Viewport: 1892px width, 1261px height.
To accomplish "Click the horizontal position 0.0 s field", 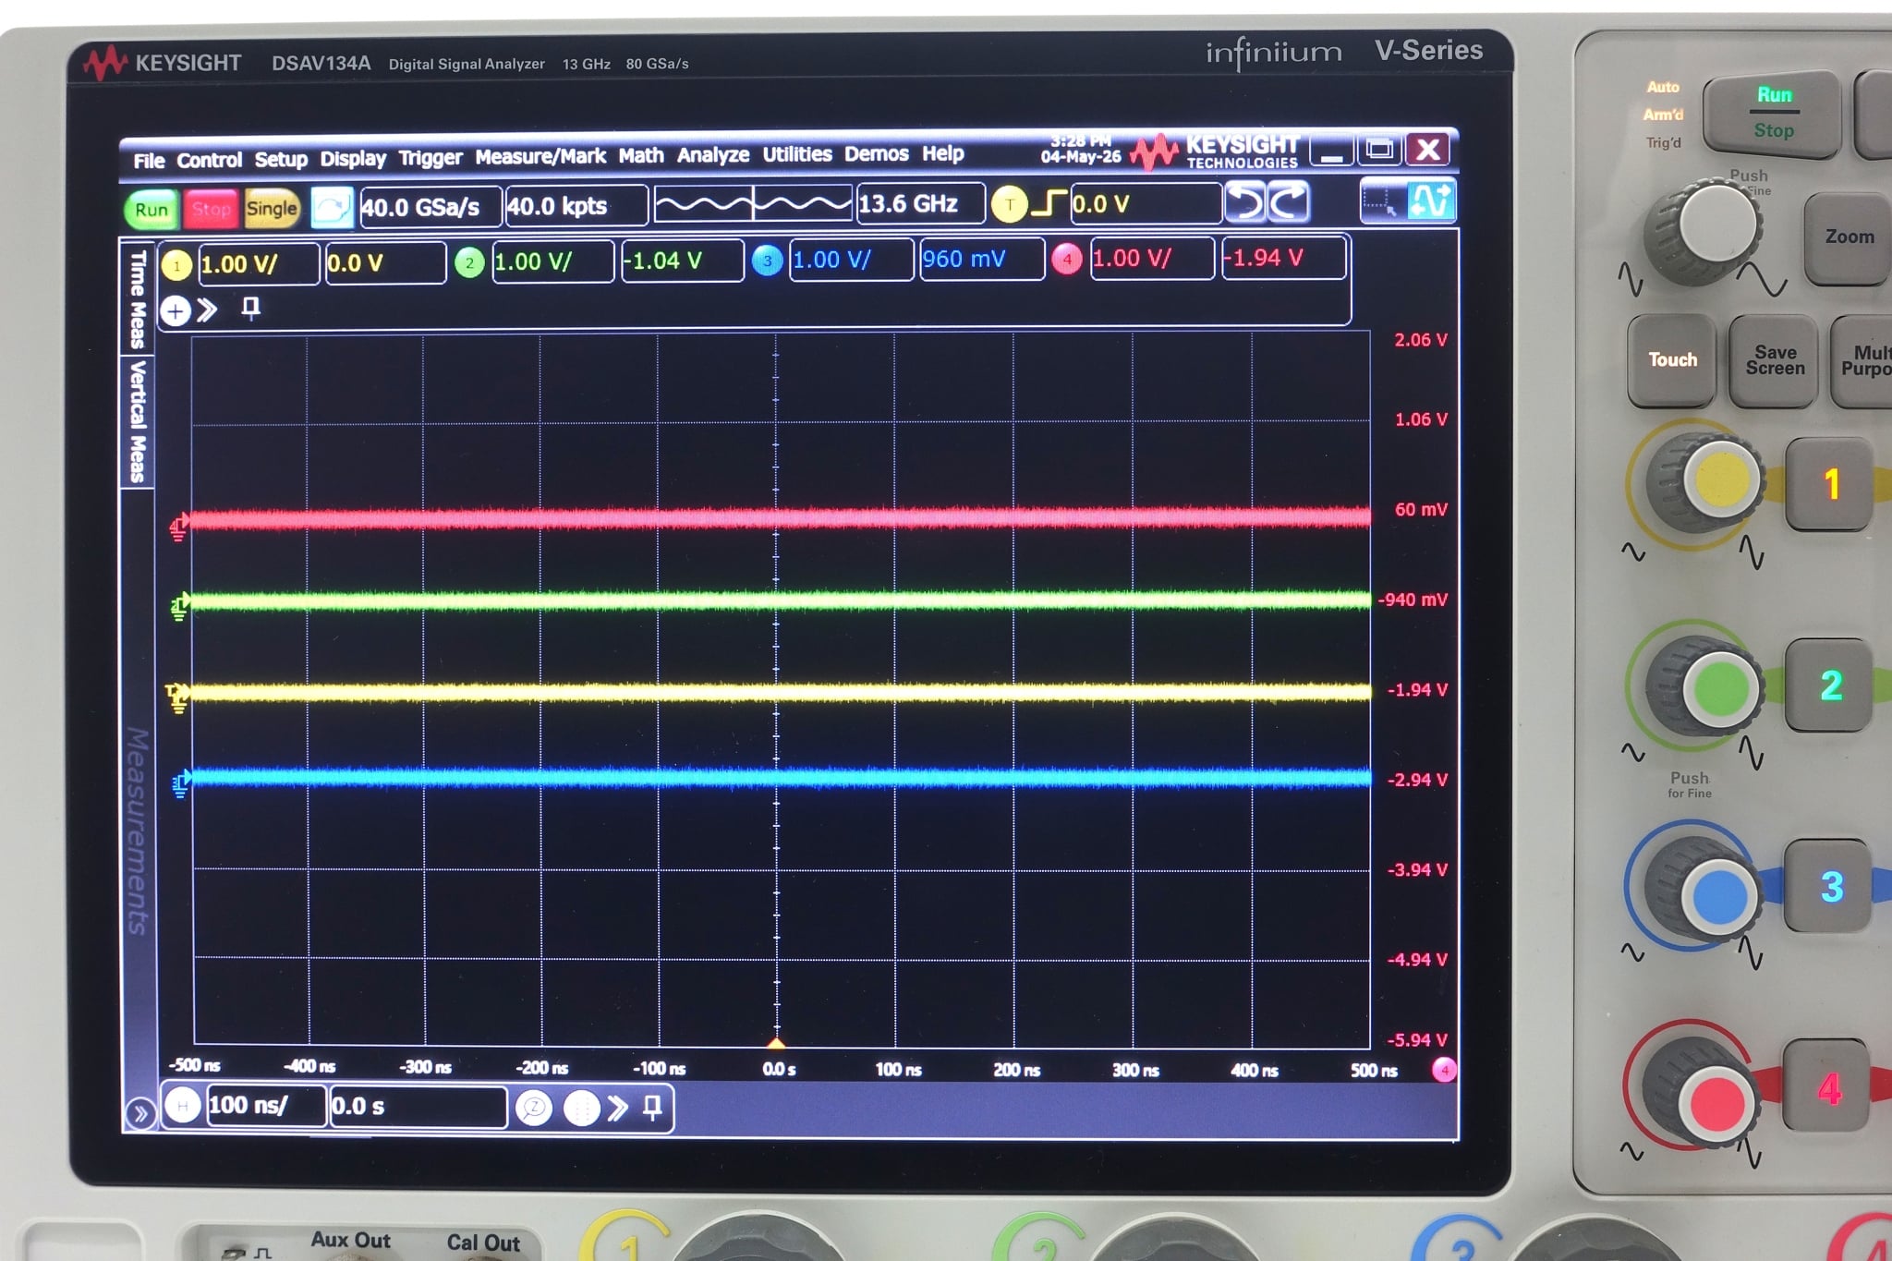I will [x=418, y=1106].
